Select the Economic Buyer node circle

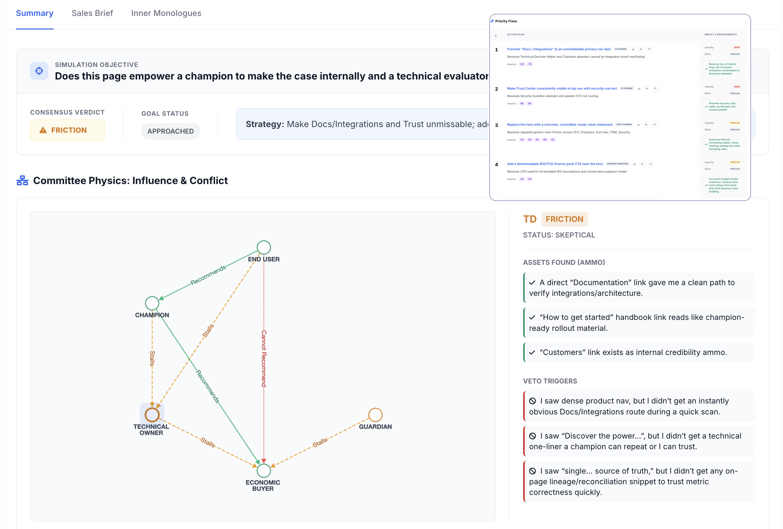point(264,470)
